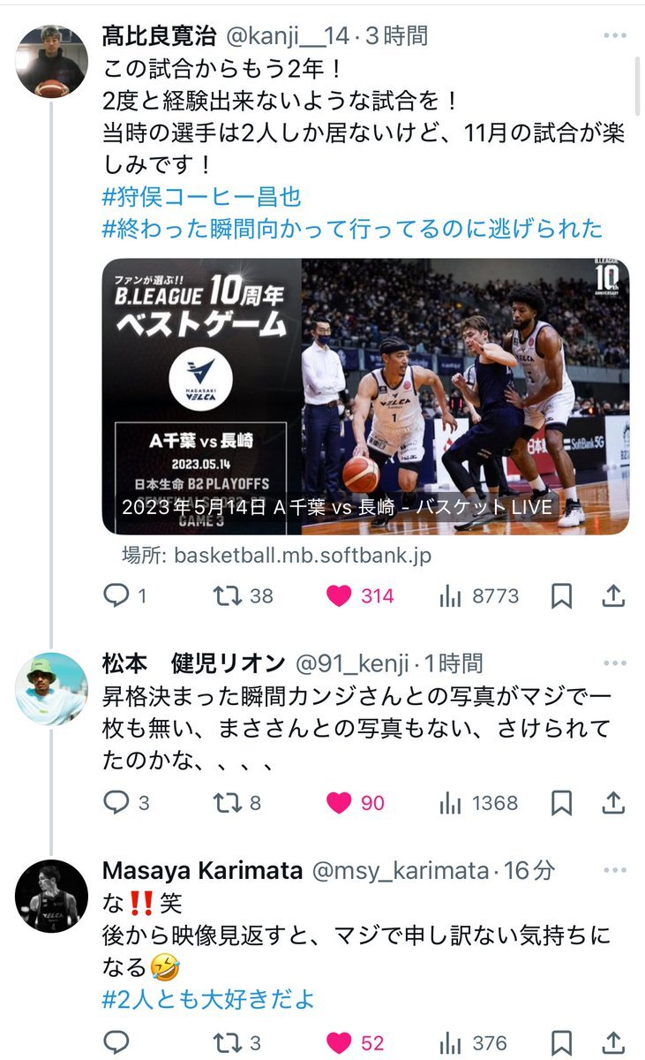The width and height of the screenshot is (645, 1060).
Task: Open more options on Masaya Karimata's tweet
Action: click(614, 870)
